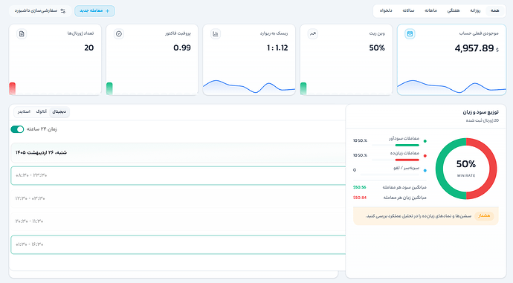The width and height of the screenshot is (513, 283).
Task: Switch to the دیجیتال clock style tab
Action: pos(59,111)
